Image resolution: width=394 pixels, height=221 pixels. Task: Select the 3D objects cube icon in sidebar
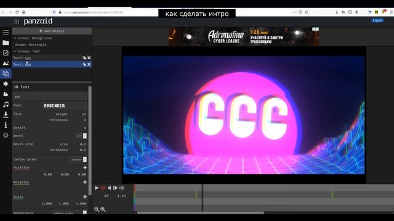6,74
